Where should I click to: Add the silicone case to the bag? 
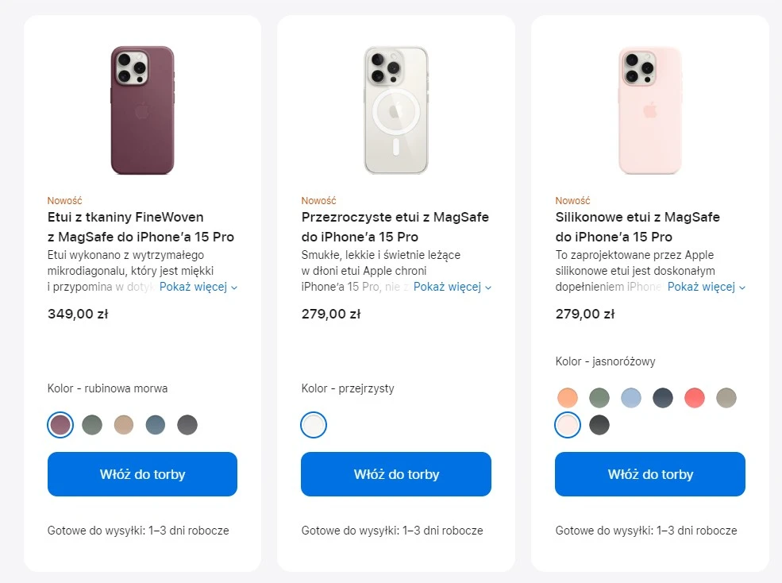point(650,474)
